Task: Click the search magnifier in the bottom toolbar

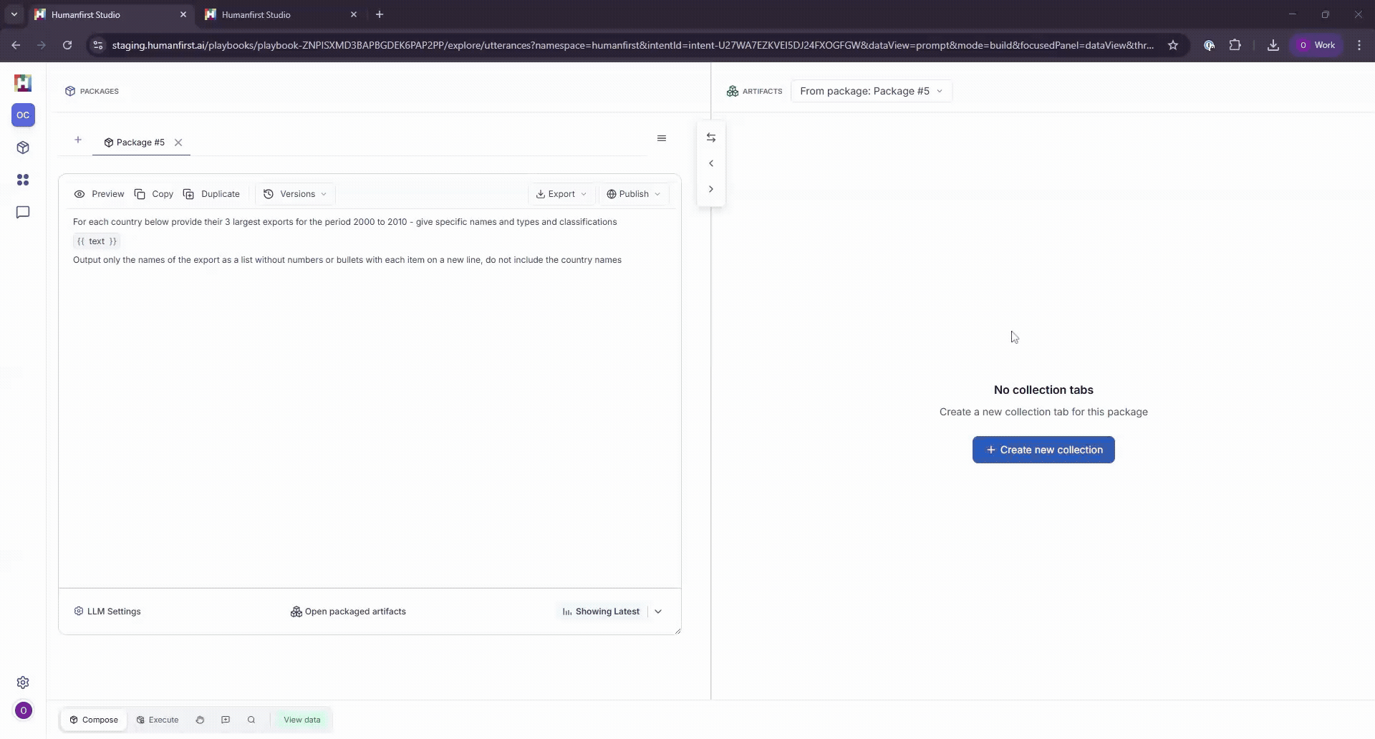Action: pyautogui.click(x=251, y=720)
